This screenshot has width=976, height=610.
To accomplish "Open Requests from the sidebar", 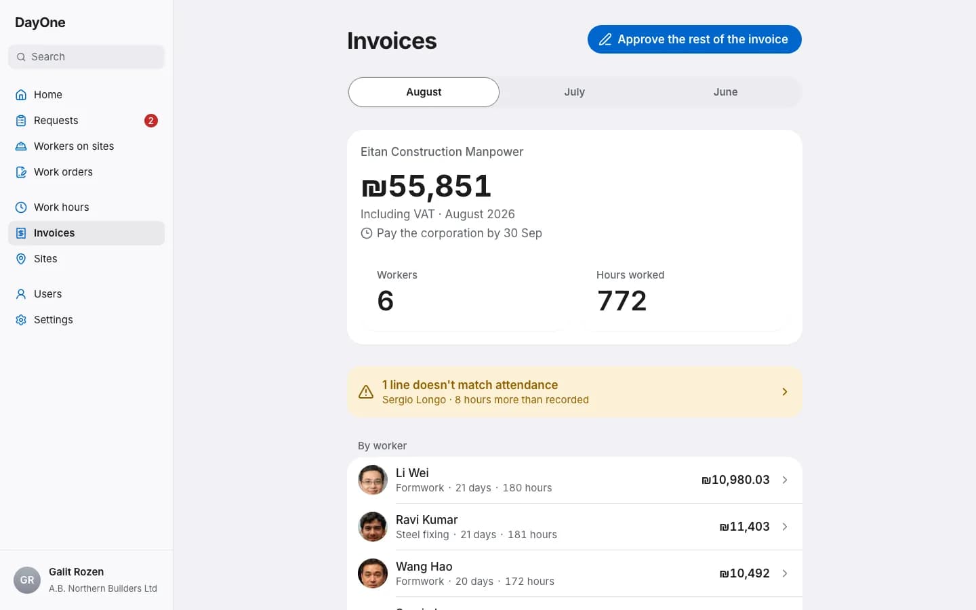I will tap(86, 121).
